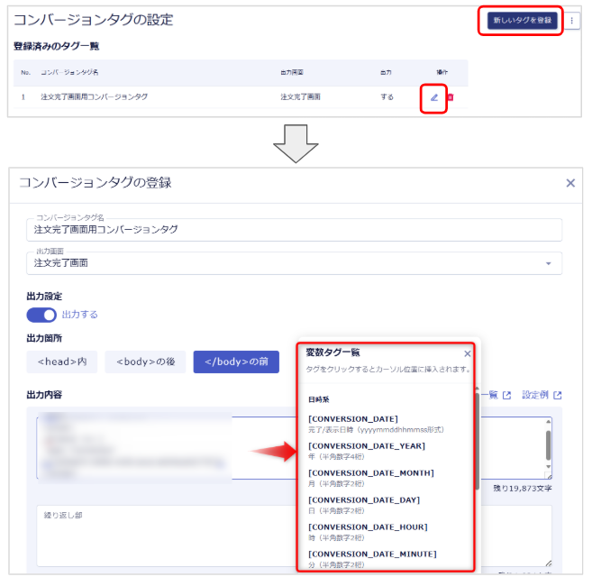Open the 設定例 external link
The height and width of the screenshot is (586, 592).
point(542,395)
